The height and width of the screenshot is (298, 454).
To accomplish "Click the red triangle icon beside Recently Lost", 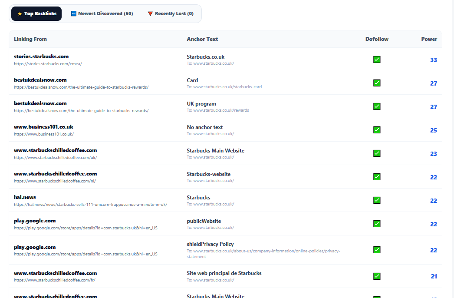I will 150,13.
